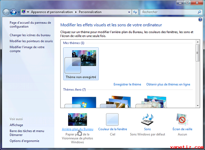This screenshot has height=150, width=205.
Task: Click the Ciel color name text
Action: click(x=112, y=134)
